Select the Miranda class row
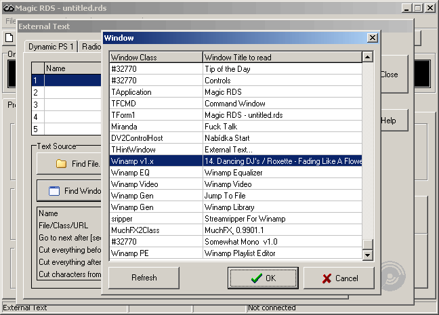Viewport: 439px width, 315px height. 236,126
